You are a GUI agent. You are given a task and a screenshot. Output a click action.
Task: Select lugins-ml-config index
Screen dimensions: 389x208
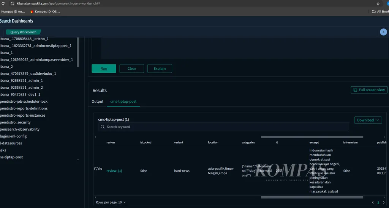[13, 136]
